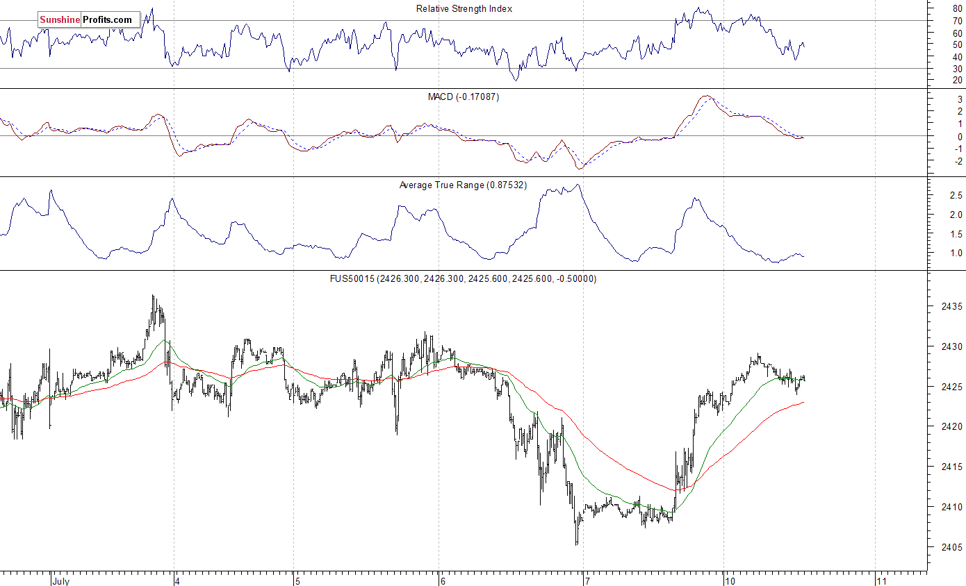Viewport: 966px width, 586px height.
Task: Click the date label 11 on axis
Action: point(883,580)
